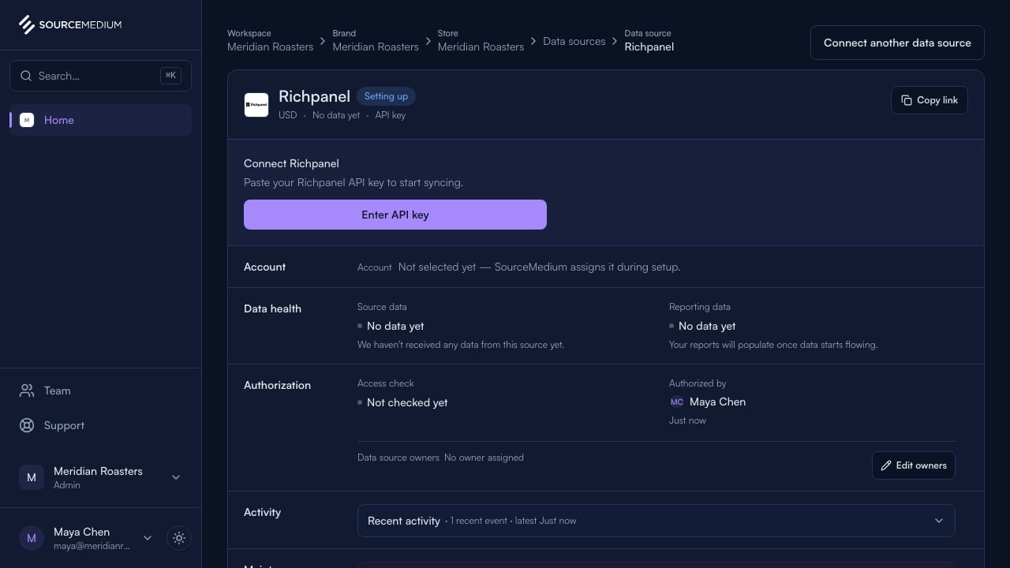Click the Richpanel page title
Viewport: 1010px width, 568px height.
tap(314, 96)
